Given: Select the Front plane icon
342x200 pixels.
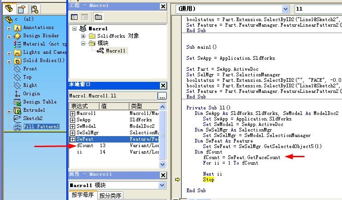Looking at the screenshot, I should point(18,69).
